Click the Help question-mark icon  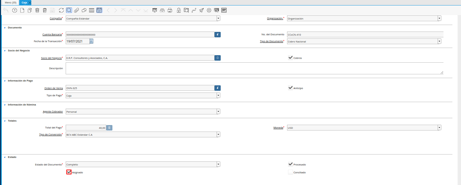14,10
